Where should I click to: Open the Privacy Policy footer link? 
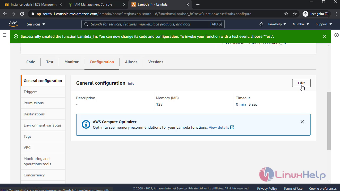click(x=267, y=188)
